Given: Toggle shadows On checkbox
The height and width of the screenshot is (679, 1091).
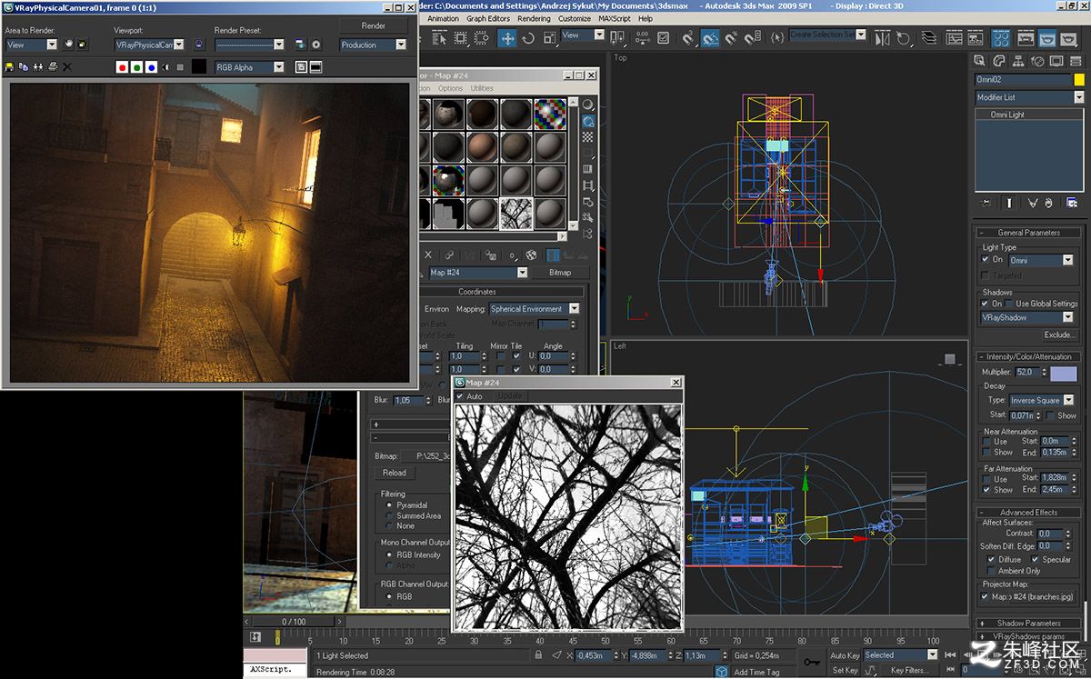Looking at the screenshot, I should 986,304.
